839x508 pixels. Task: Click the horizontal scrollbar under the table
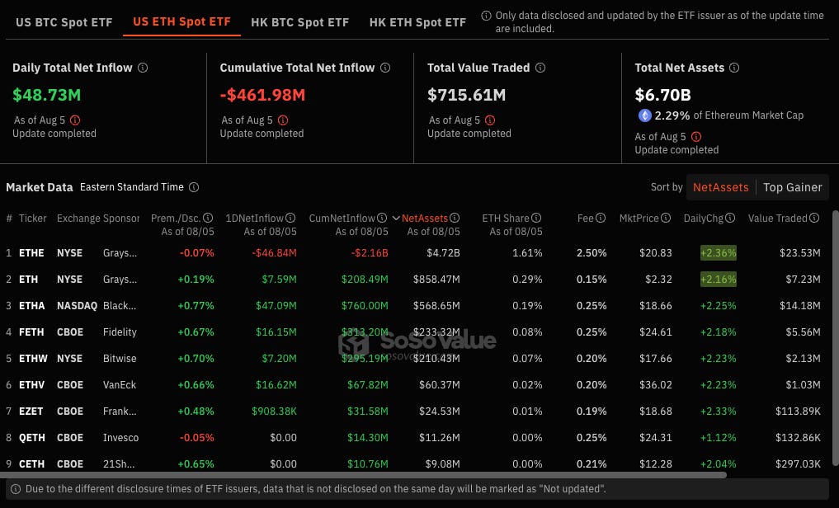point(364,475)
